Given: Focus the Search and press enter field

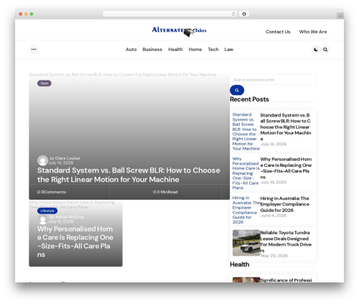Looking at the screenshot, I should 273,80.
